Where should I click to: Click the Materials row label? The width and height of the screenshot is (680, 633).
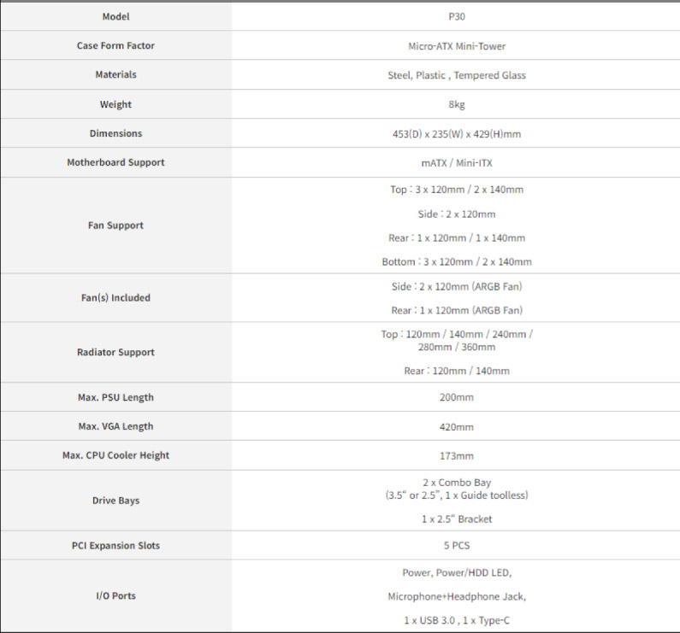115,74
